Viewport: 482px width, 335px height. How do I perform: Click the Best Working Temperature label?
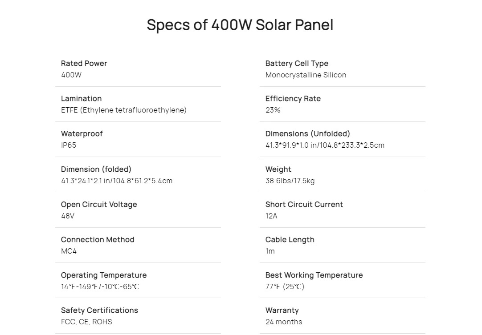click(x=314, y=275)
